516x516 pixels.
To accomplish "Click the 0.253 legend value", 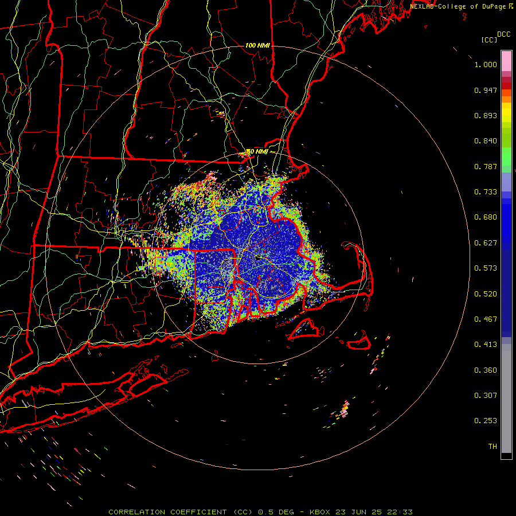I will coord(486,421).
